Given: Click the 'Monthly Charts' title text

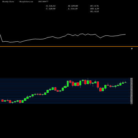Looking at the screenshot, I should pos(8,2).
